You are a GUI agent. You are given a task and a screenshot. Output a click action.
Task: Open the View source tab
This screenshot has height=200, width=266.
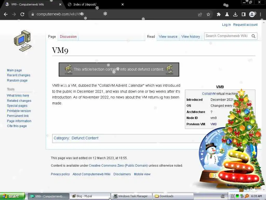pos(168,37)
